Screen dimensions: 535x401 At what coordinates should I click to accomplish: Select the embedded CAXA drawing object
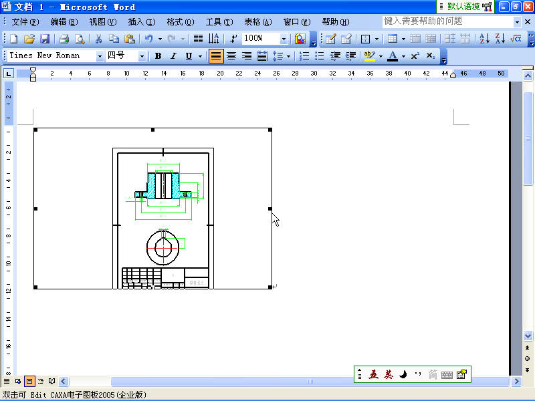coord(152,209)
